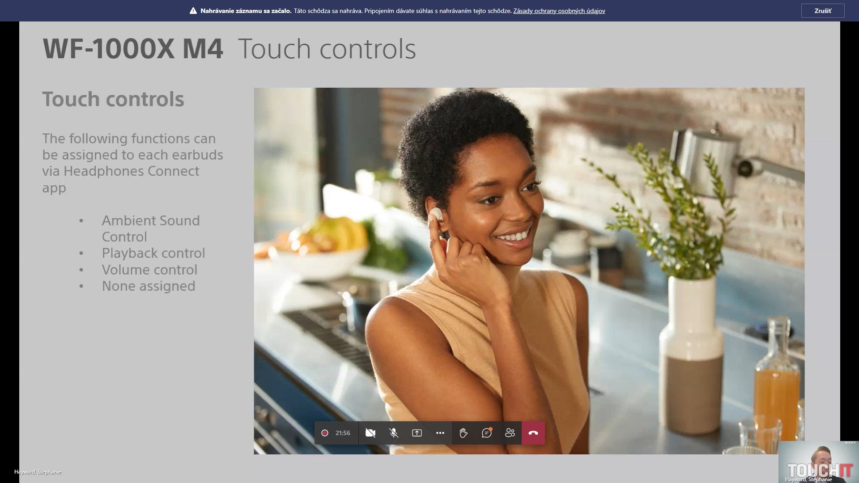The image size is (859, 483).
Task: Show the participants list
Action: [x=510, y=433]
